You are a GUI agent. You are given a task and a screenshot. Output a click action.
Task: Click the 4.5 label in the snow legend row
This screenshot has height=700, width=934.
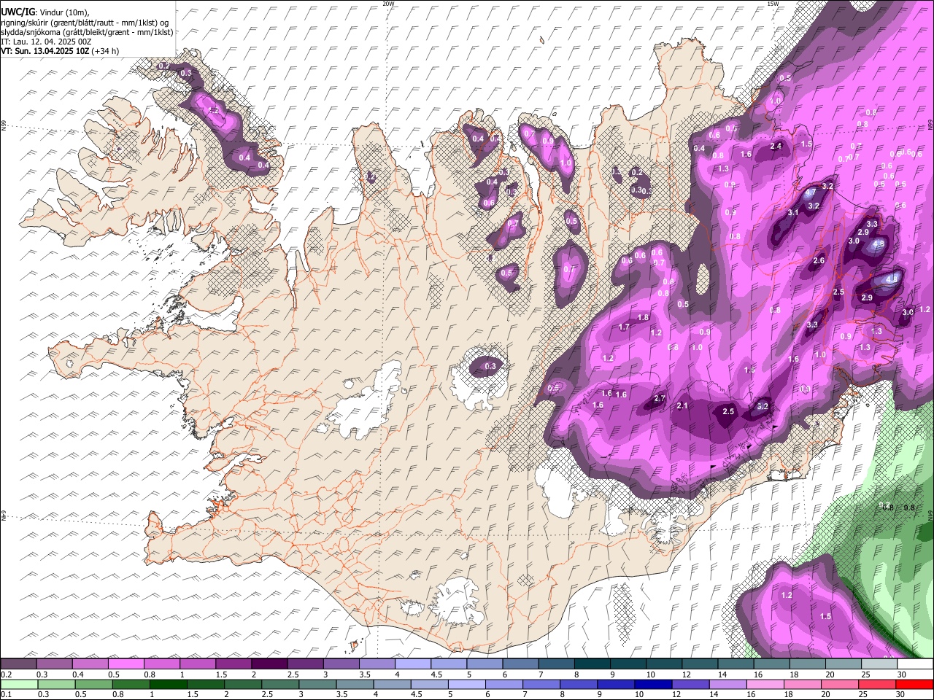click(x=436, y=674)
